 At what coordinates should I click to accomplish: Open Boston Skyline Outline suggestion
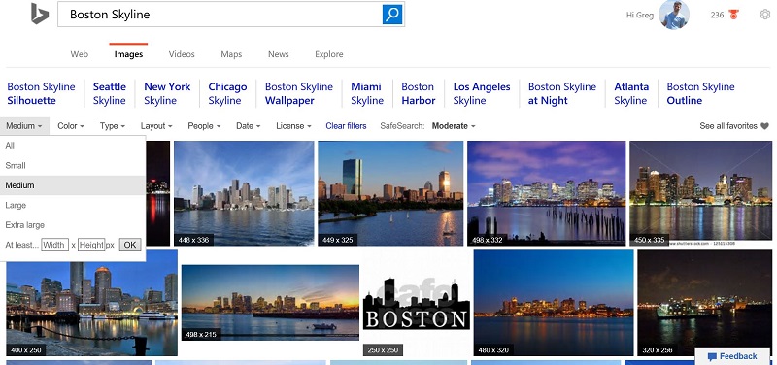[x=700, y=93]
